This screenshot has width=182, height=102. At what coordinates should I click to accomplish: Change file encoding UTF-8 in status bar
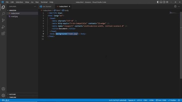point(139,100)
